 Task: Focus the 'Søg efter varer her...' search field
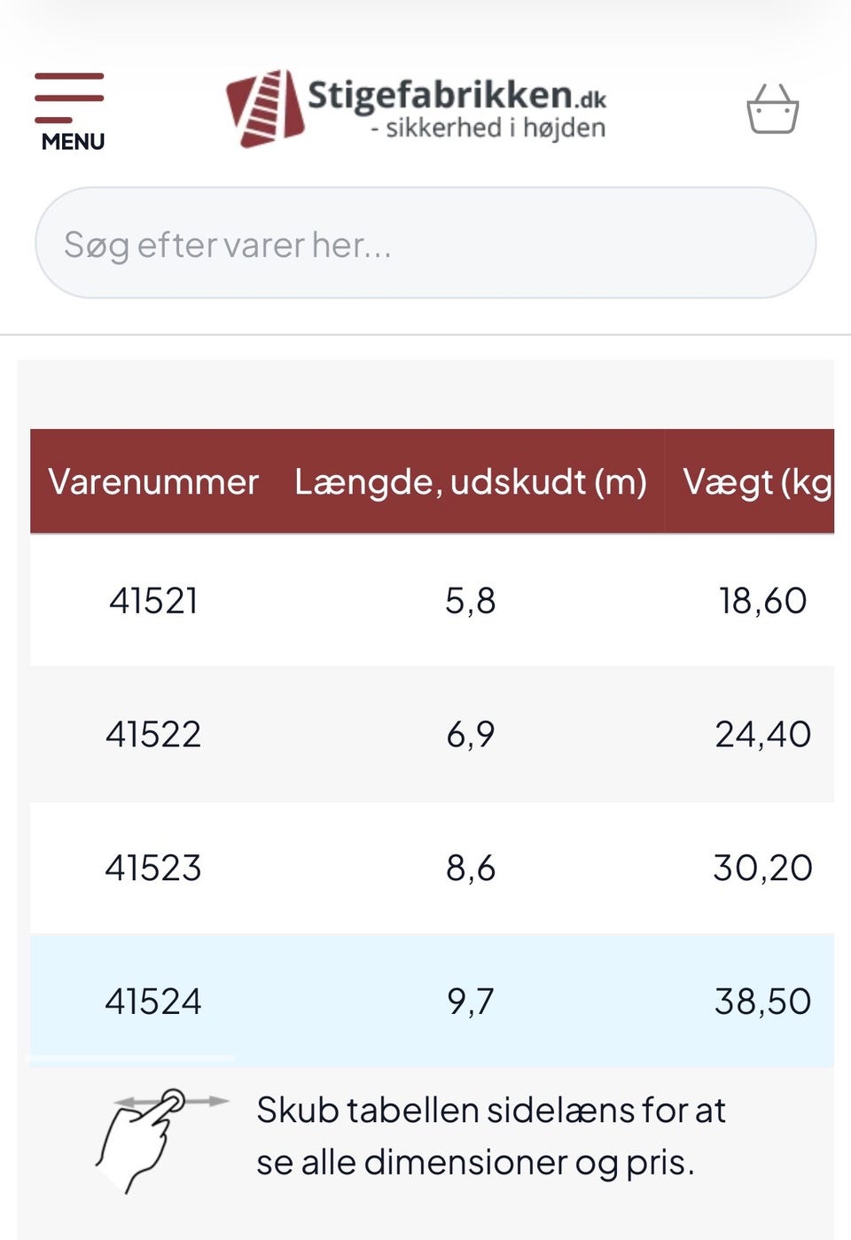425,243
